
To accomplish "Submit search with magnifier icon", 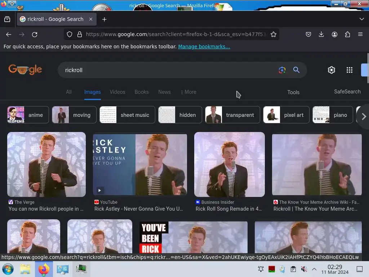I will (x=296, y=70).
